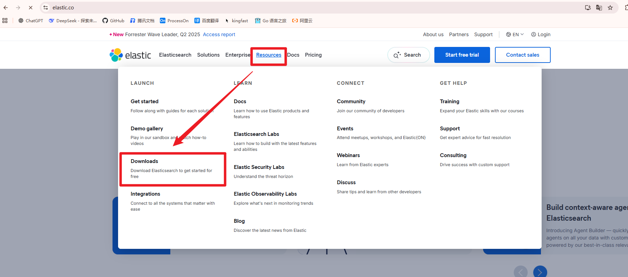628x277 pixels.
Task: Open Docs under the Learn column
Action: tap(240, 101)
